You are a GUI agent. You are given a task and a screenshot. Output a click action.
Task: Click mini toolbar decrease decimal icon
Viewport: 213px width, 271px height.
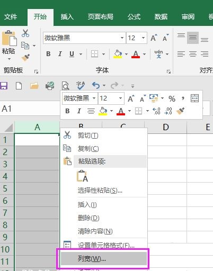click(x=168, y=111)
